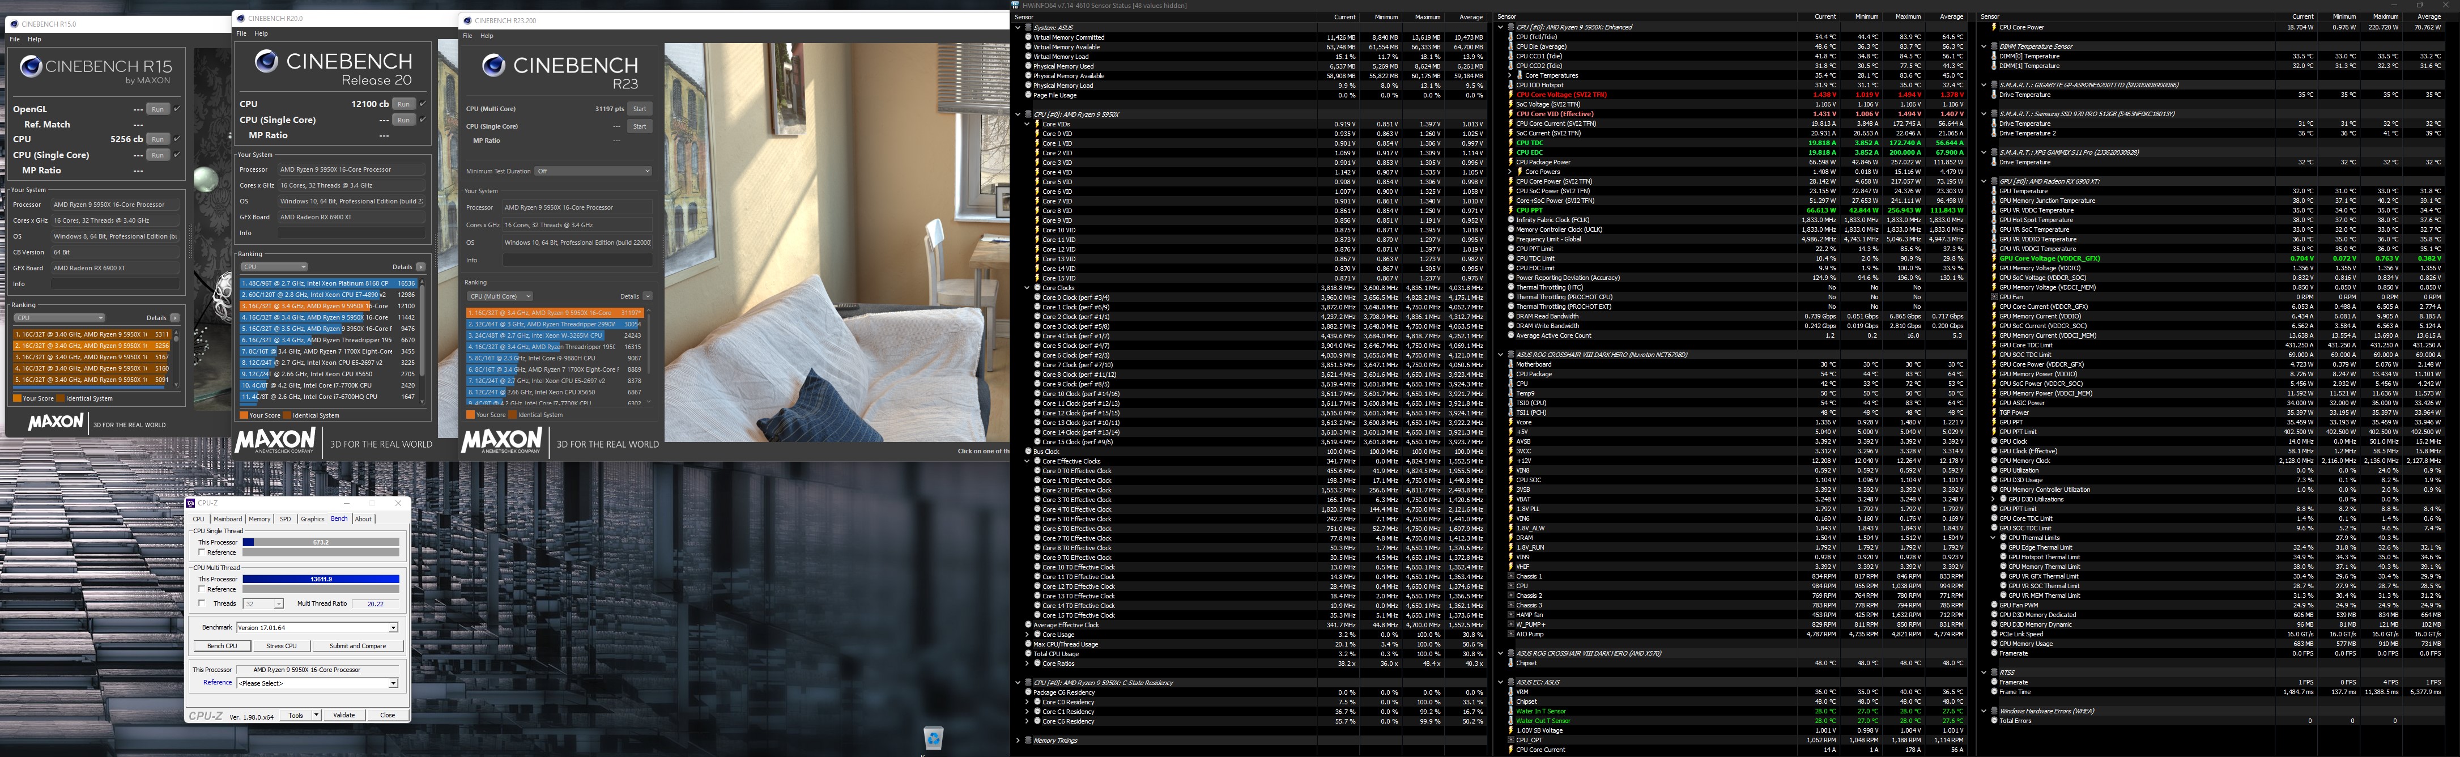Click the Virtual Memory Committed clock icon

click(1028, 37)
